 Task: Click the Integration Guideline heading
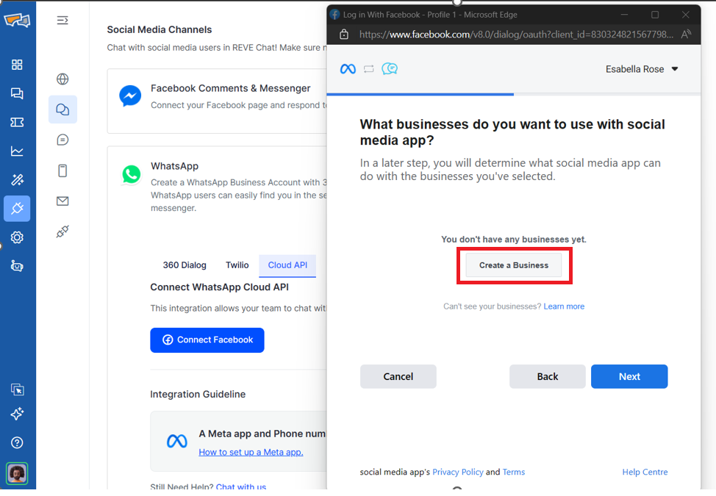tap(198, 395)
